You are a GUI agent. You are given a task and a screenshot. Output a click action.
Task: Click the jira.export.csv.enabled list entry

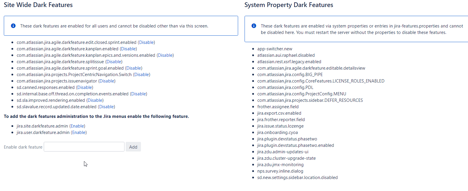coord(279,113)
